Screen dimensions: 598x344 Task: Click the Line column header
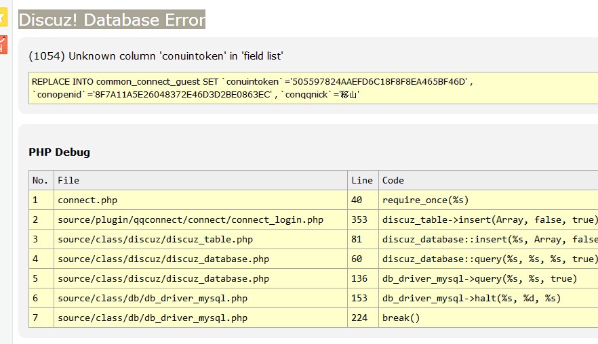362,180
